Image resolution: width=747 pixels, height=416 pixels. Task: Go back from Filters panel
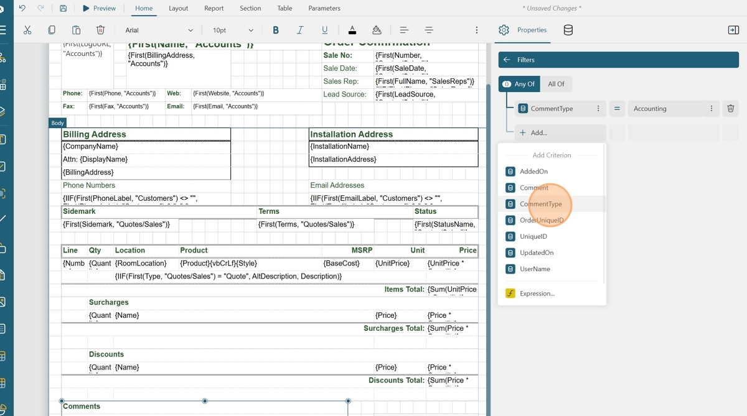pos(507,60)
